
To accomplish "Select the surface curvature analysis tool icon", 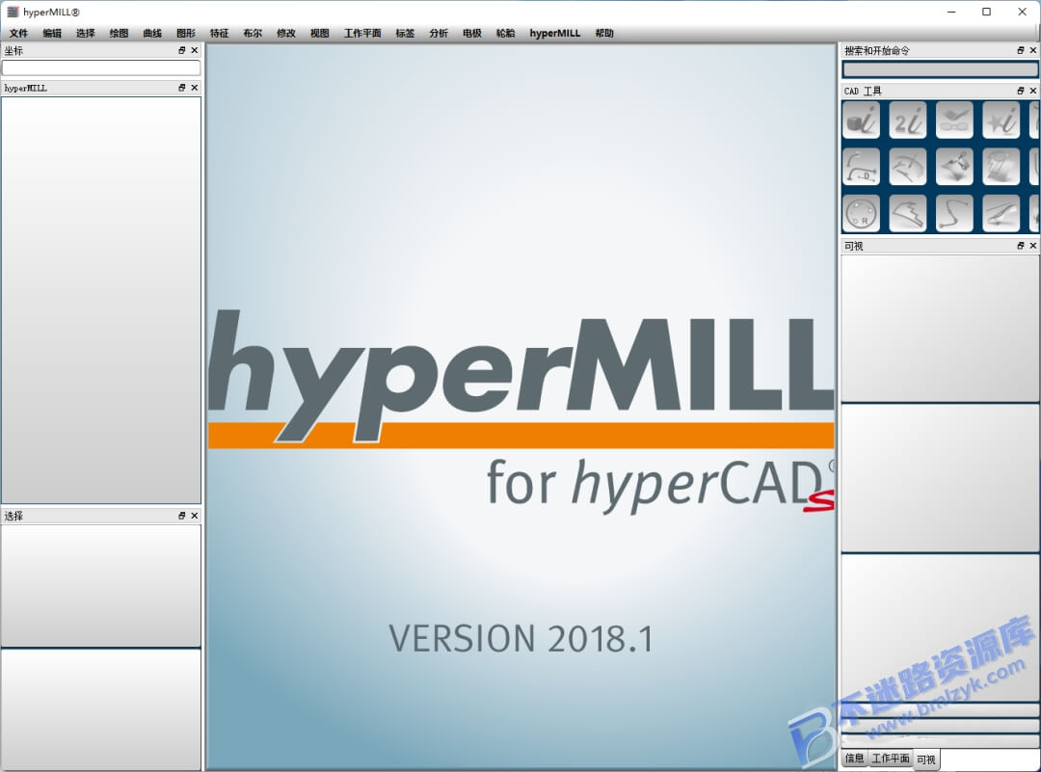I will click(908, 167).
